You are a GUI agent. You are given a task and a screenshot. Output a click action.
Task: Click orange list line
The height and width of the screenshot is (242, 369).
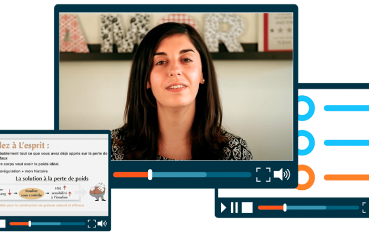pos(346,177)
